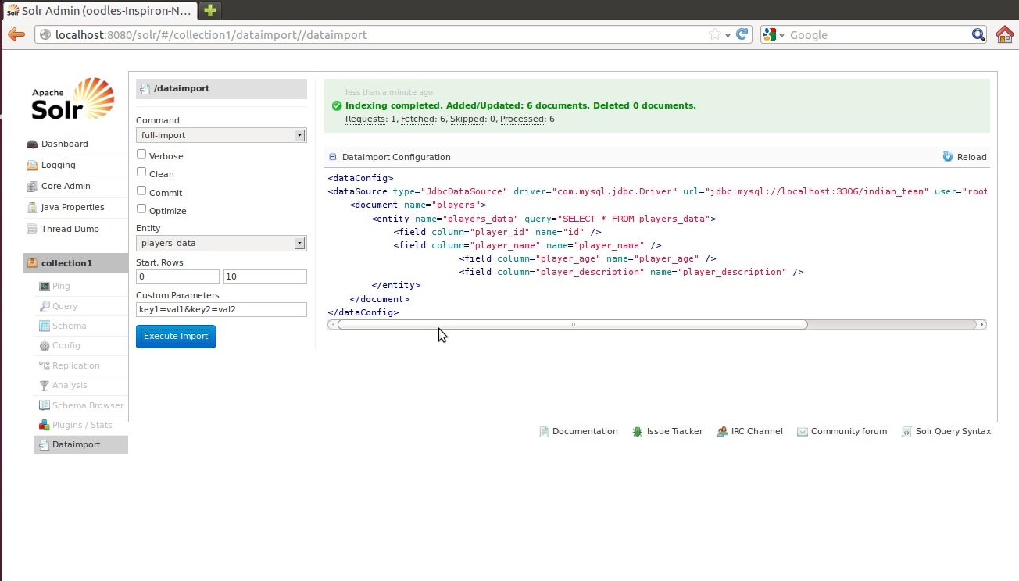Open Java Properties page
This screenshot has width=1019, height=581.
click(73, 208)
